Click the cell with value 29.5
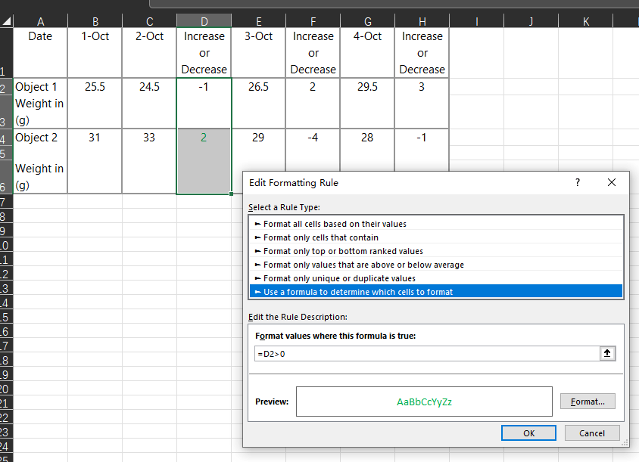Screen dimensions: 639x462 (x=368, y=103)
